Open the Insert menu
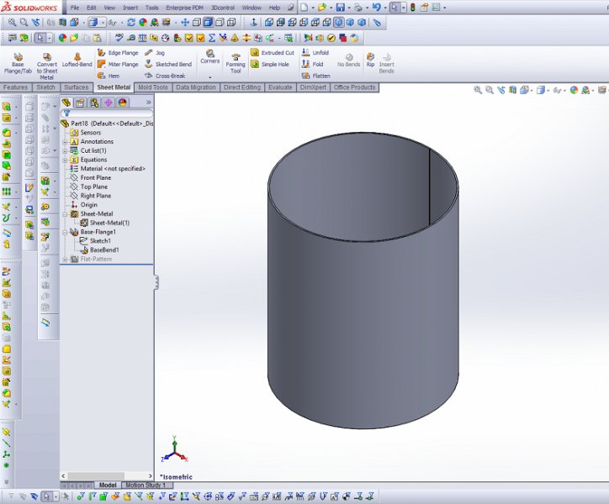The height and width of the screenshot is (504, 609). click(x=130, y=8)
